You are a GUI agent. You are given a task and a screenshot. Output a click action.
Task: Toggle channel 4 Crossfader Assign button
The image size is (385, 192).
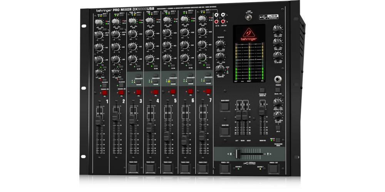click(156, 82)
